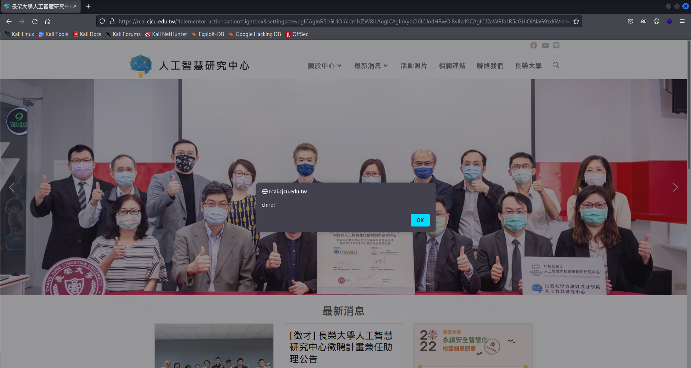Open Kali Tools bookmark

click(53, 34)
